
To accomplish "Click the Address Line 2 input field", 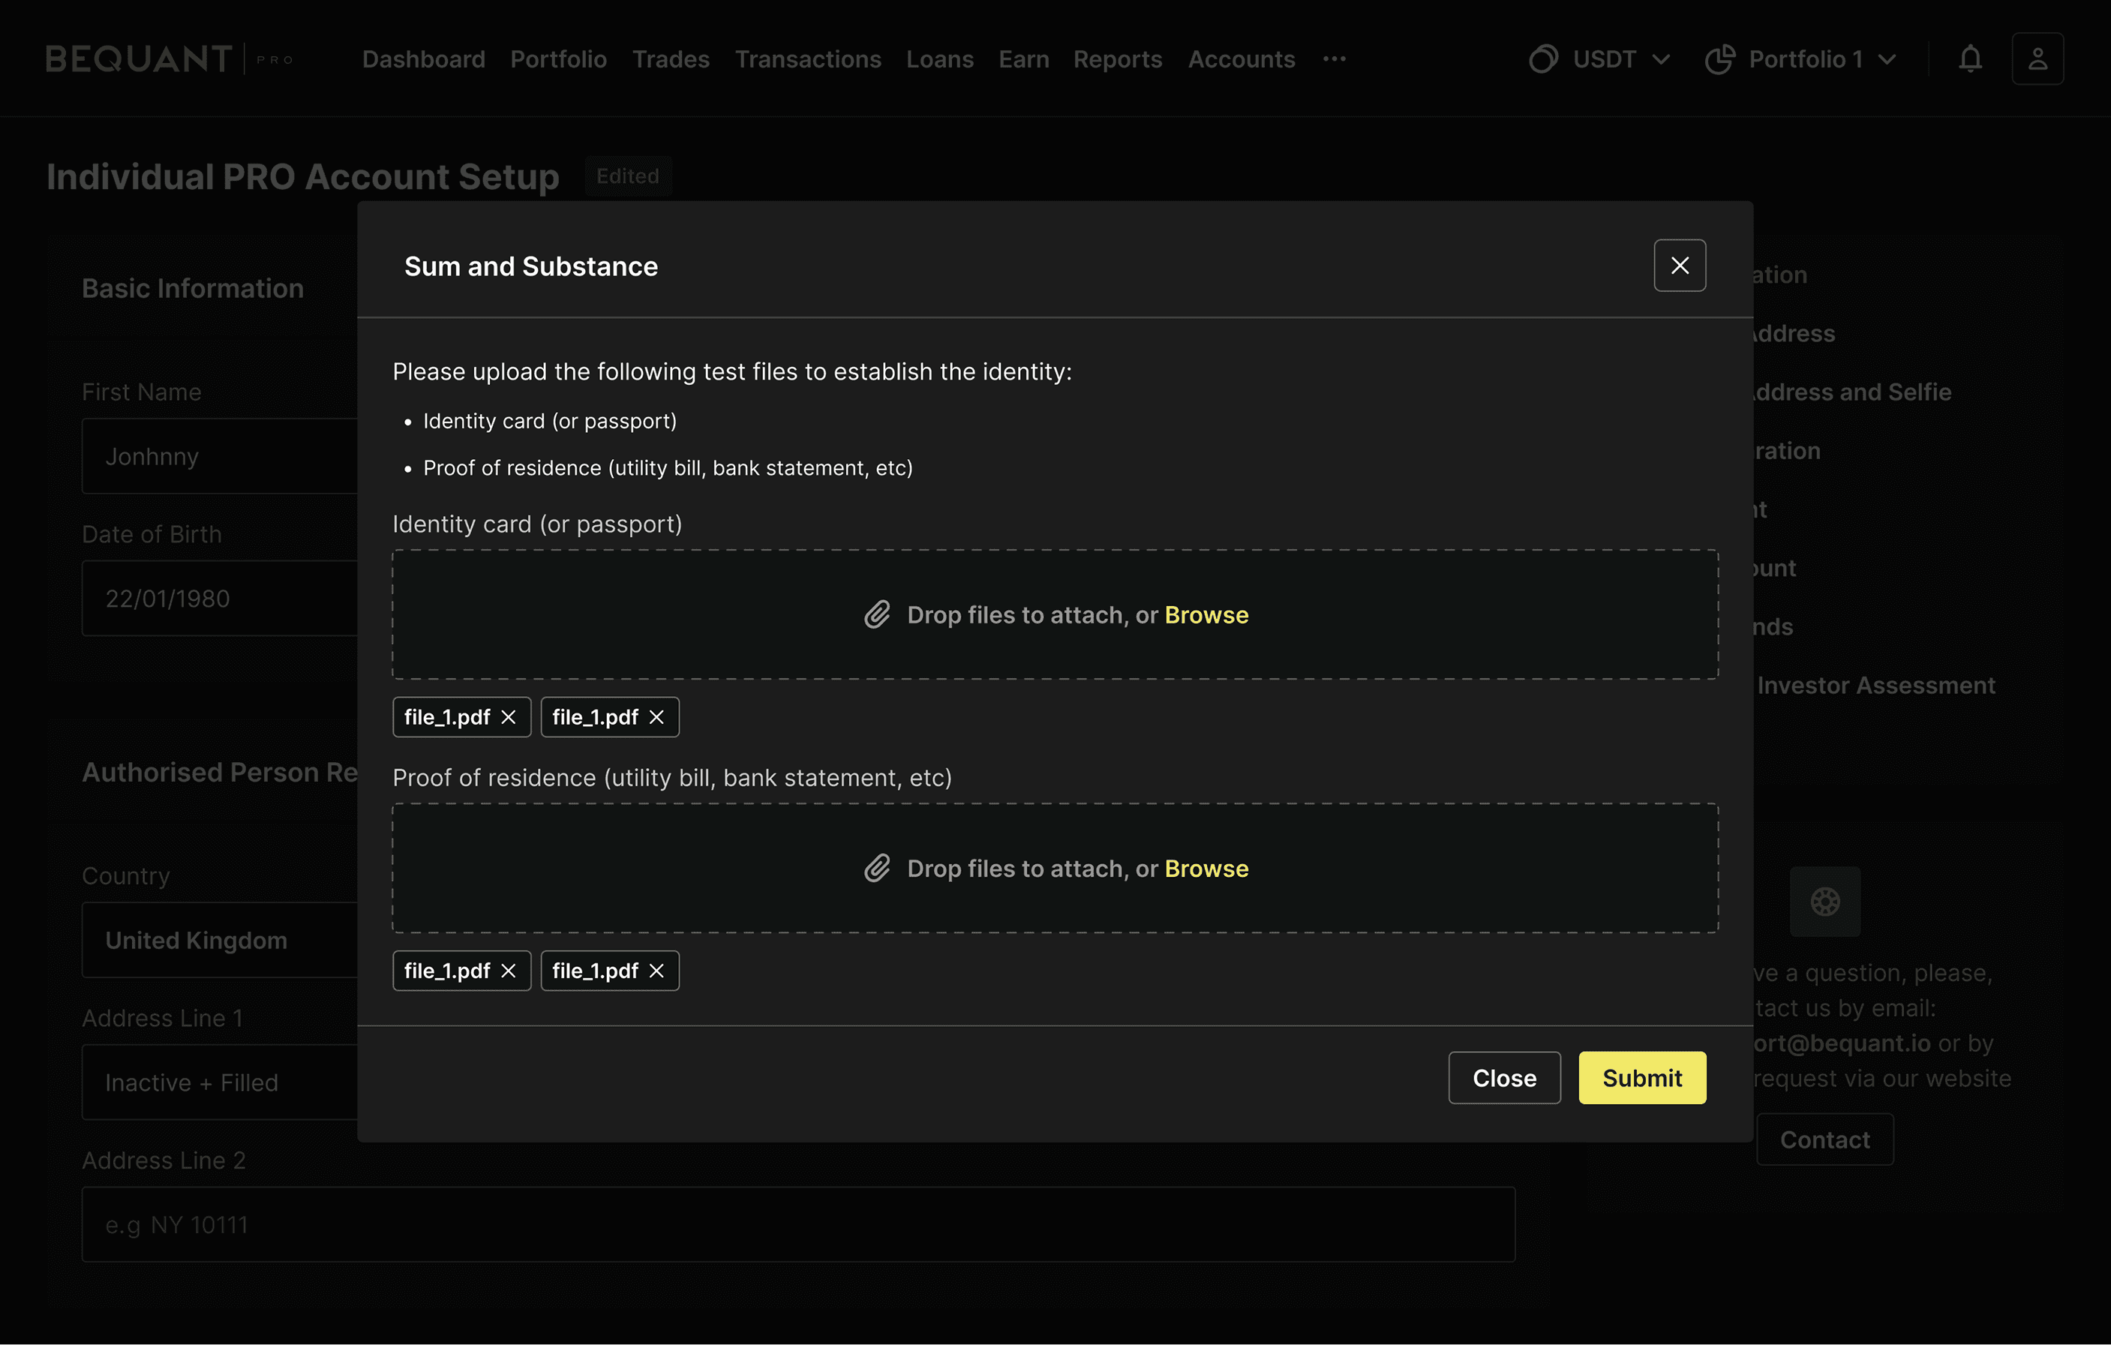I will (x=797, y=1224).
